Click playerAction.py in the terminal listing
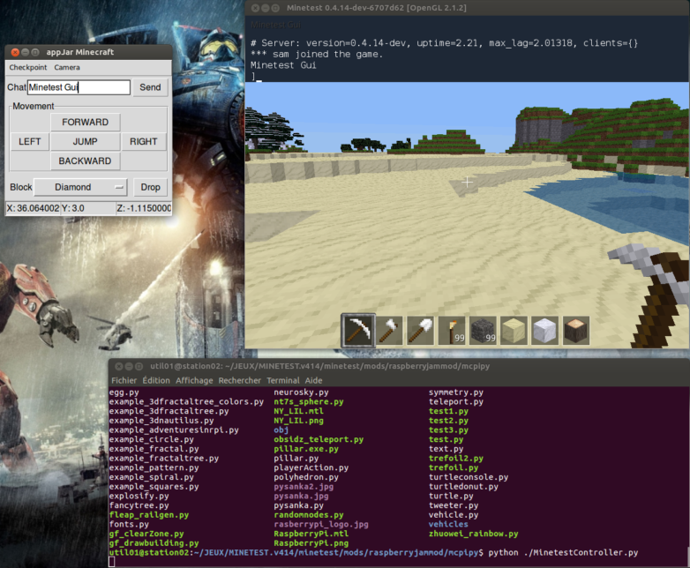 point(311,467)
